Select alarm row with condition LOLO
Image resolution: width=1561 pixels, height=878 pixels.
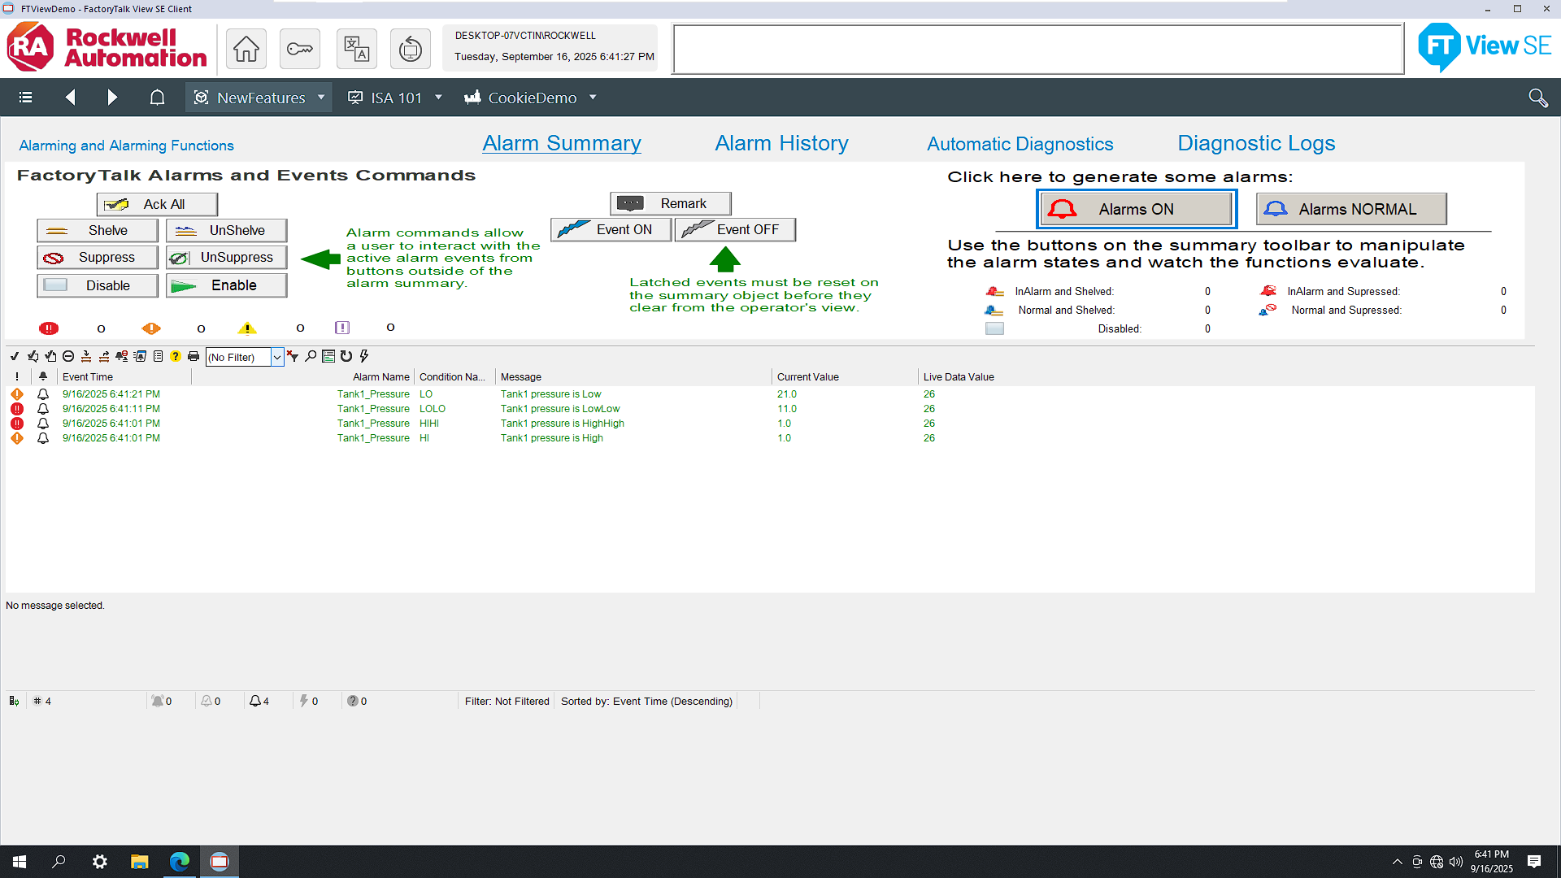click(770, 409)
